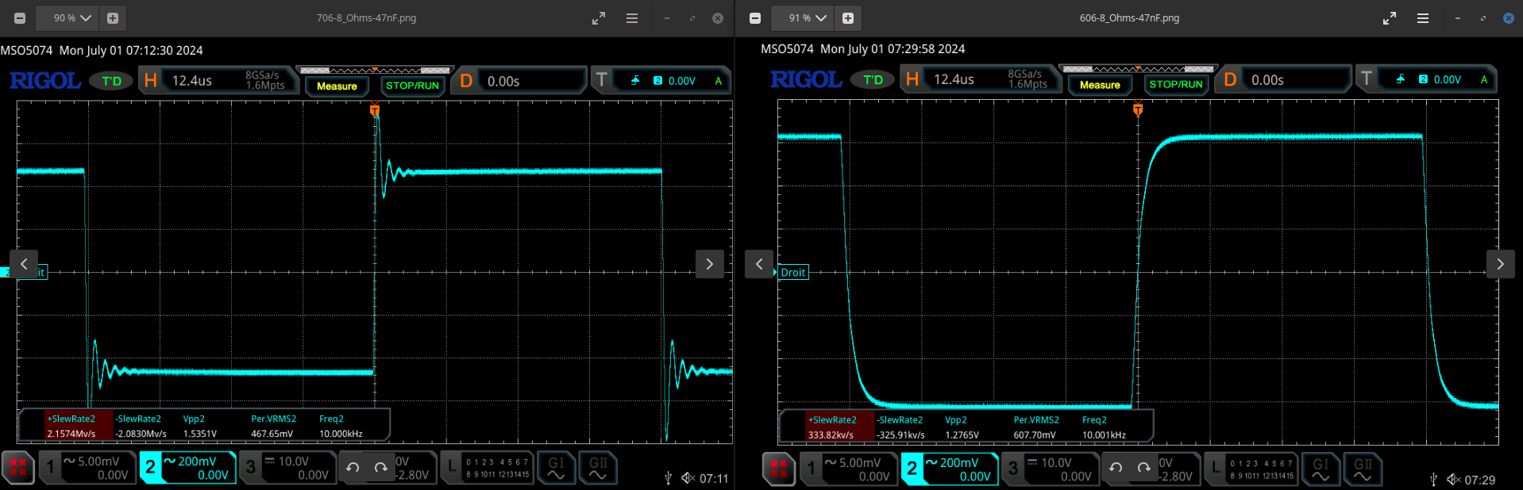The height and width of the screenshot is (490, 1523).
Task: Click the red grid menu icon, left scope
Action: coord(17,468)
